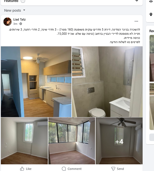
Task: Collapse the Featured section chevron
Action: coord(137,1)
